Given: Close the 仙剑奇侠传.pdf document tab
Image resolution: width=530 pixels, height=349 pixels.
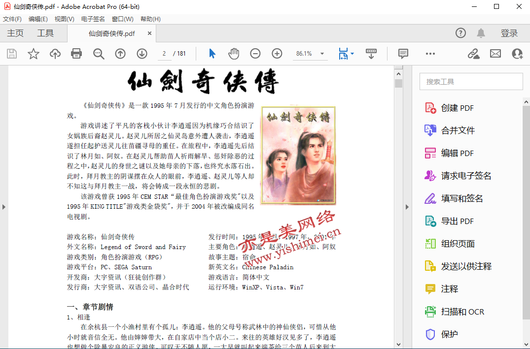Looking at the screenshot, I should point(149,33).
